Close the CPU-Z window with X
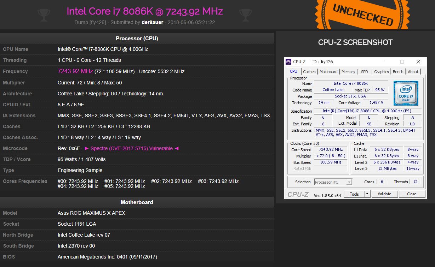Screen dimensions: 435x267 [418, 62]
